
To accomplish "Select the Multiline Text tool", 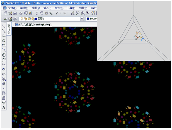I will pyautogui.click(x=4, y=107).
